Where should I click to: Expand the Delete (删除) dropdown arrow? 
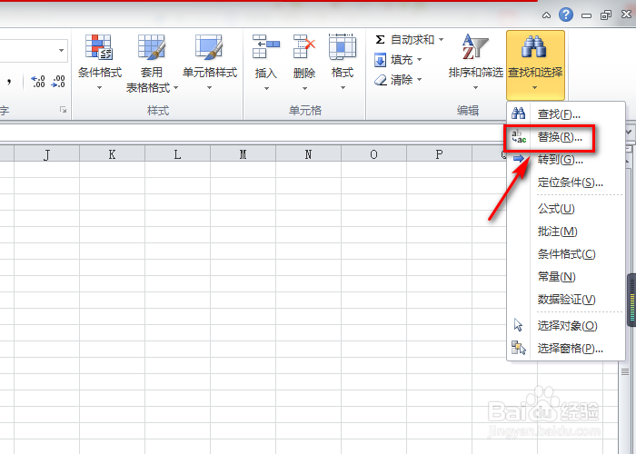pos(304,88)
